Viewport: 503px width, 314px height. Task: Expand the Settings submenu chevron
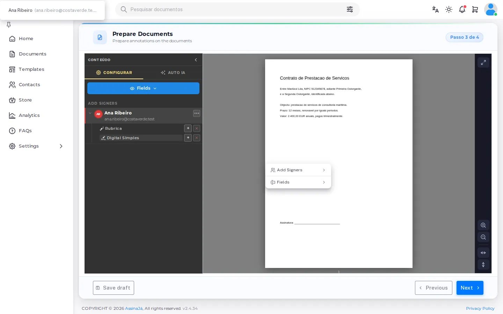coord(61,146)
